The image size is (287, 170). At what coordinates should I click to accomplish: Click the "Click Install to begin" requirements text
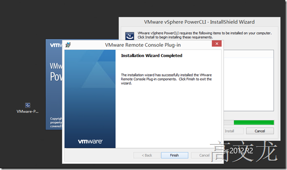pyautogui.click(x=175, y=37)
